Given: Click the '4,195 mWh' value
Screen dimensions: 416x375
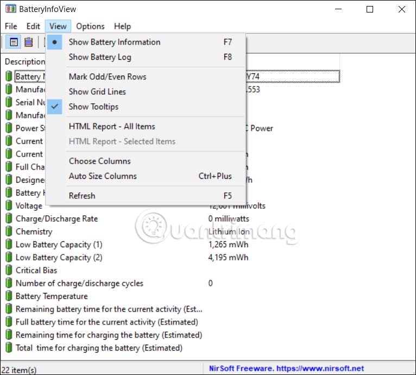Looking at the screenshot, I should pos(228,258).
